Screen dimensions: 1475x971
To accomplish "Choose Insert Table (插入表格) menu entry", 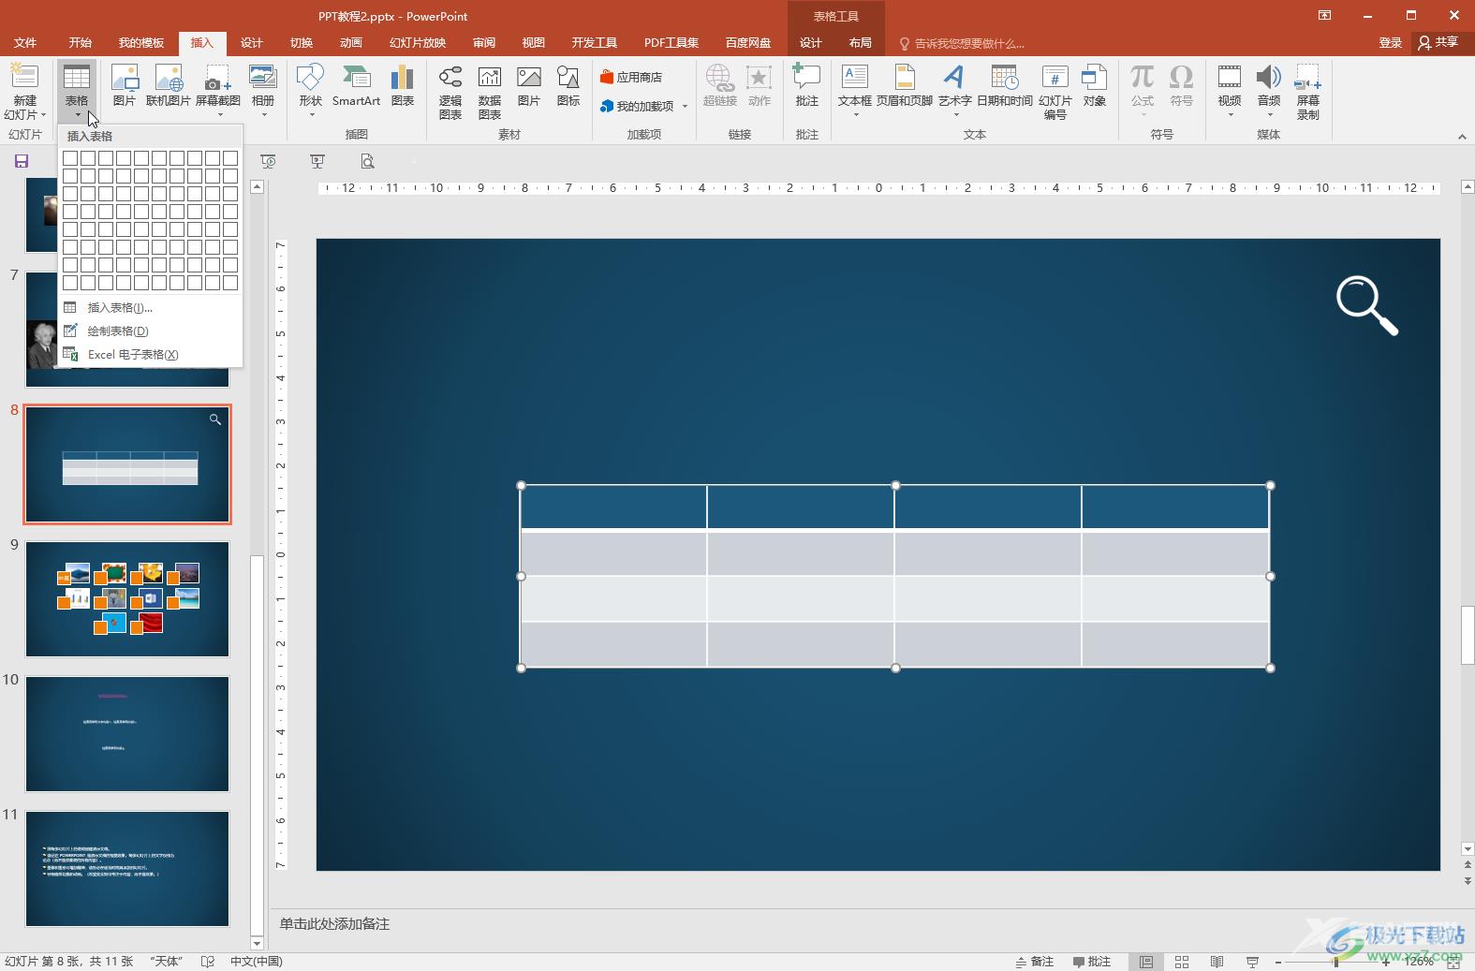I will 150,307.
